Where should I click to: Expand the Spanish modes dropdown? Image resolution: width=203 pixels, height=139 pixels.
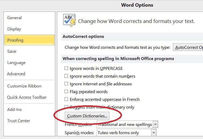point(154,133)
